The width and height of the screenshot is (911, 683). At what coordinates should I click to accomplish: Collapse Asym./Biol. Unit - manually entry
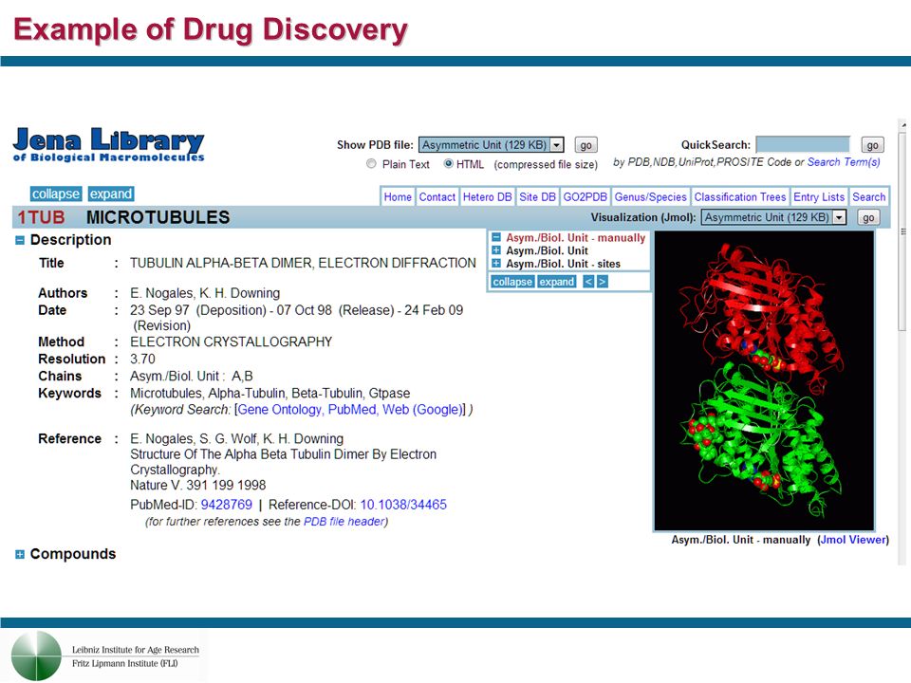coord(496,237)
